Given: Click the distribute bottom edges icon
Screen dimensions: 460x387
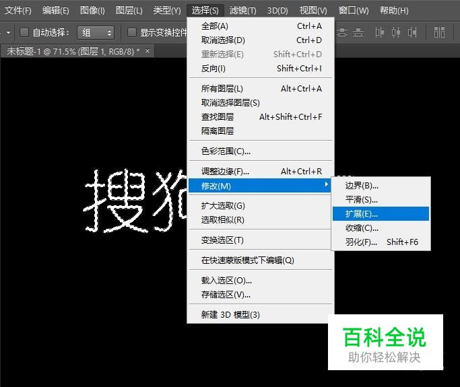Looking at the screenshot, I should tap(358, 32).
